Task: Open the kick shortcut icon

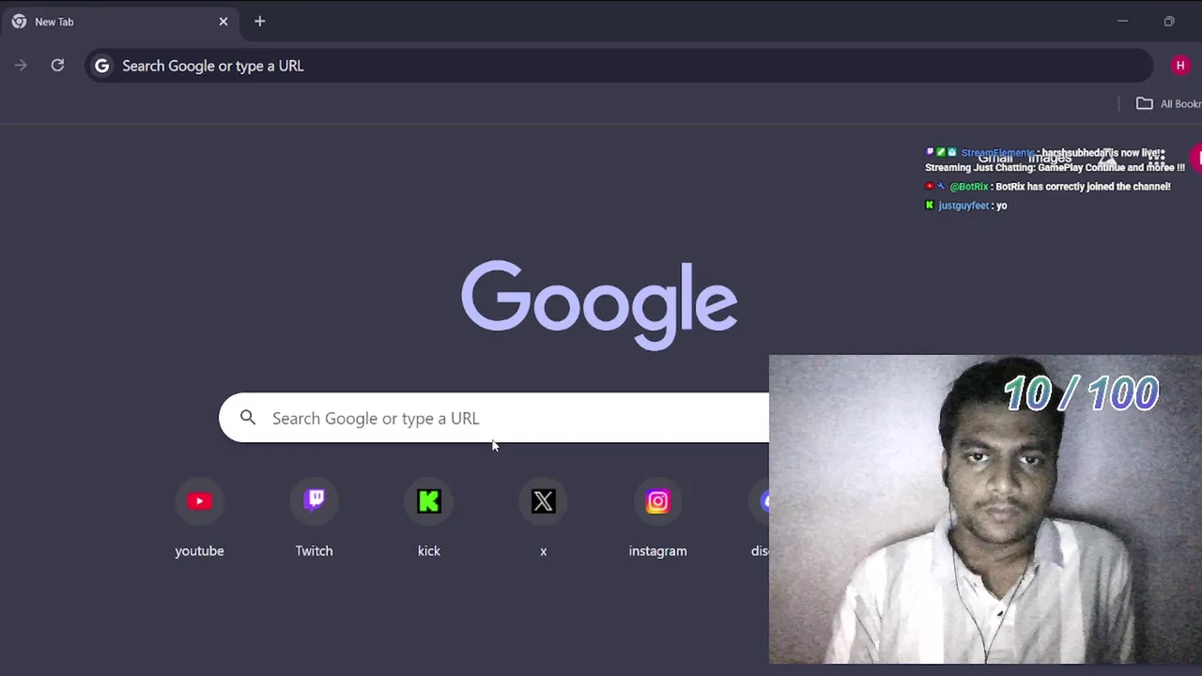Action: point(429,501)
